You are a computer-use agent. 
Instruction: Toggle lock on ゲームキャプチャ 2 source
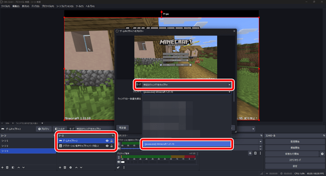[112, 141]
